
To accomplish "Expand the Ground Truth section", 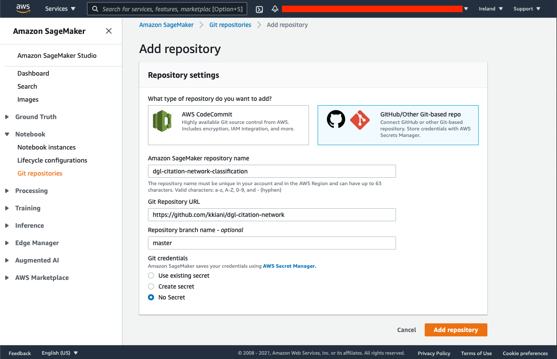I will click(x=7, y=117).
